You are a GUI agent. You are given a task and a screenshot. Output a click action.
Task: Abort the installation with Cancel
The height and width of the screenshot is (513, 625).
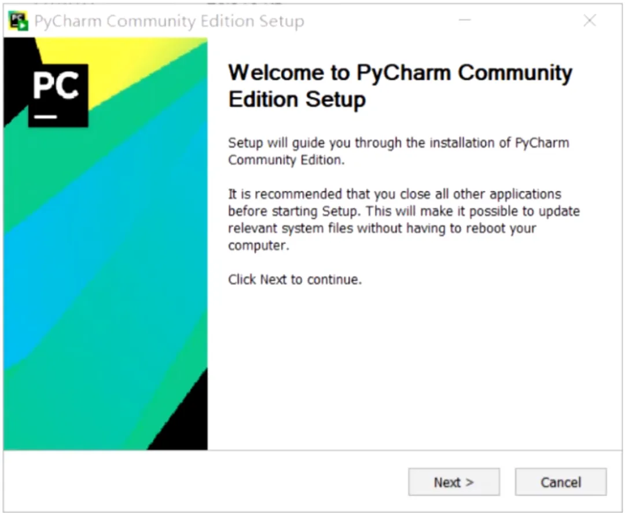[x=560, y=482]
